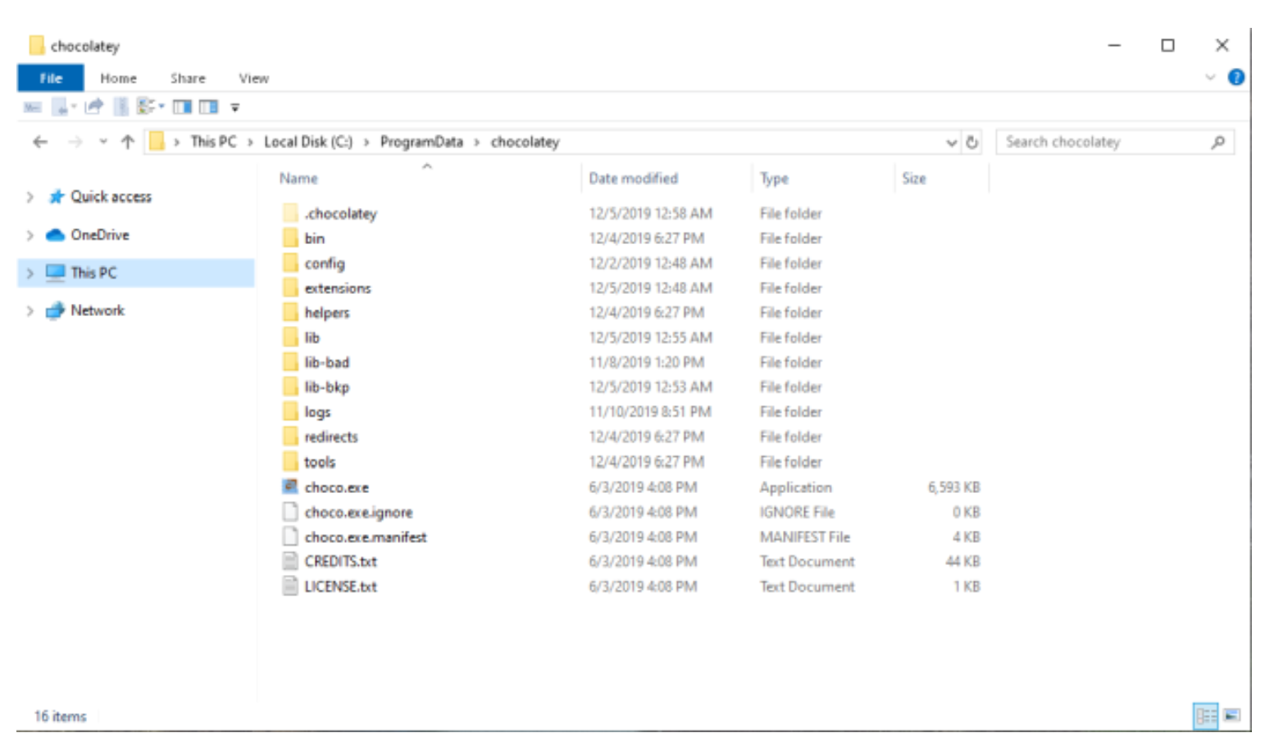Open the View ribbon tab
Screen dimensions: 1274x751
pyautogui.click(x=253, y=79)
